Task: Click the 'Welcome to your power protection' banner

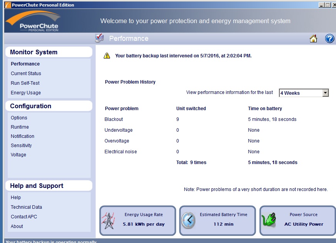Action: 195,21
